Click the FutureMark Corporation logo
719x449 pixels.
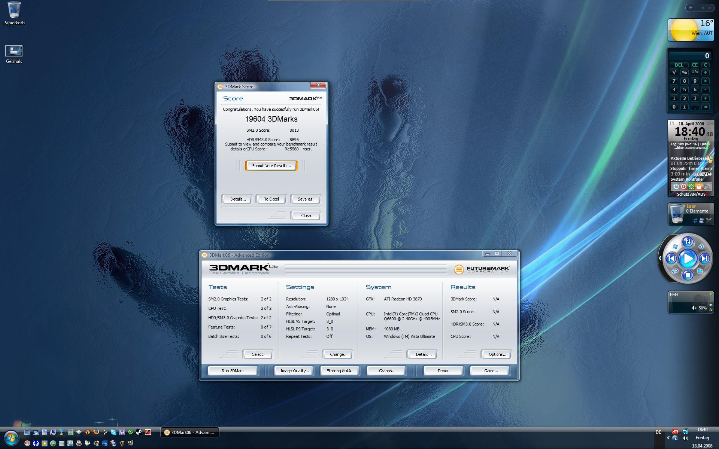pyautogui.click(x=482, y=269)
